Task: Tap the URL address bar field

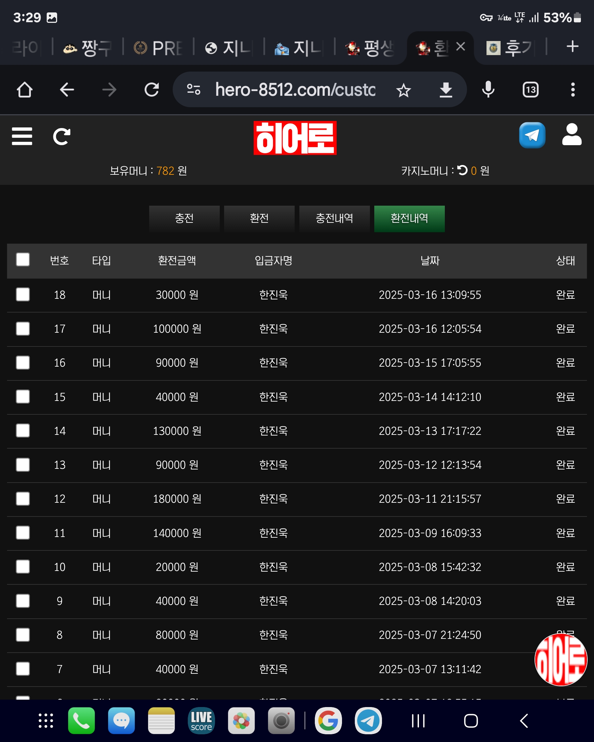Action: tap(295, 90)
